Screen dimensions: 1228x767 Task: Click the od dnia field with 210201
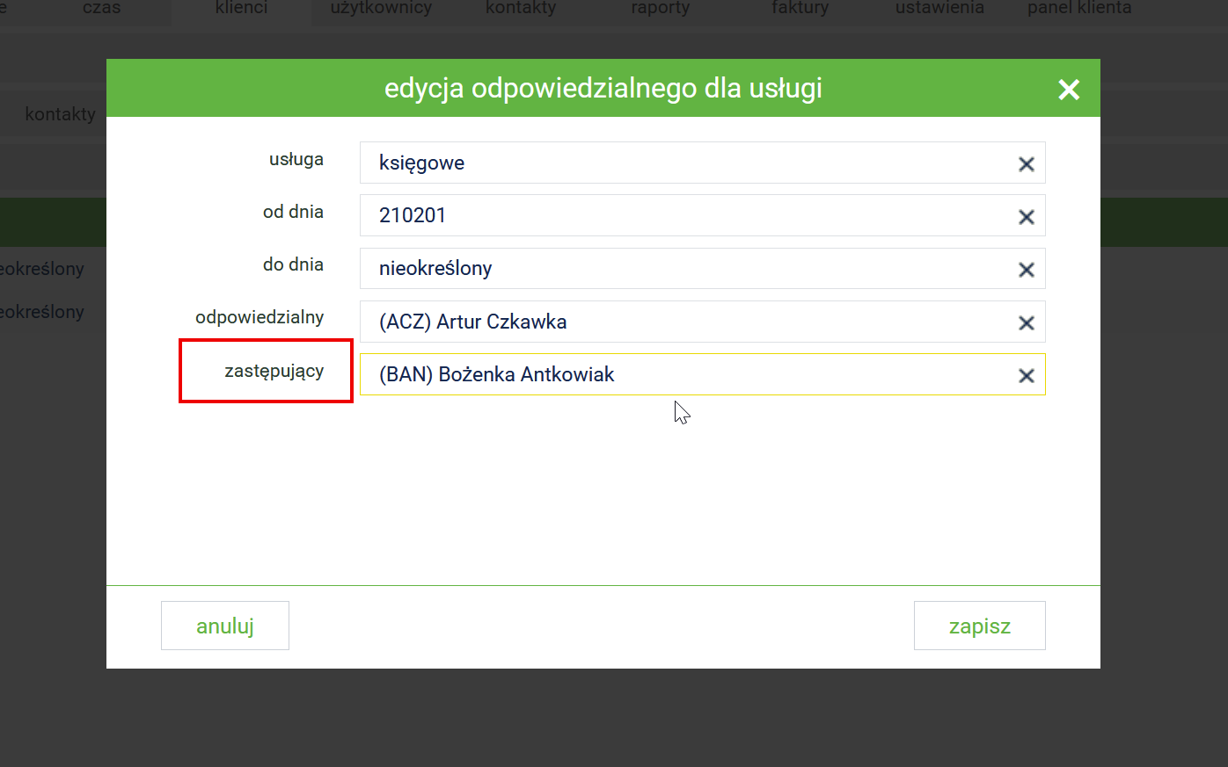(x=686, y=216)
